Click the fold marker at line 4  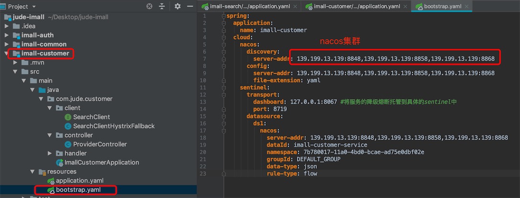224,37
